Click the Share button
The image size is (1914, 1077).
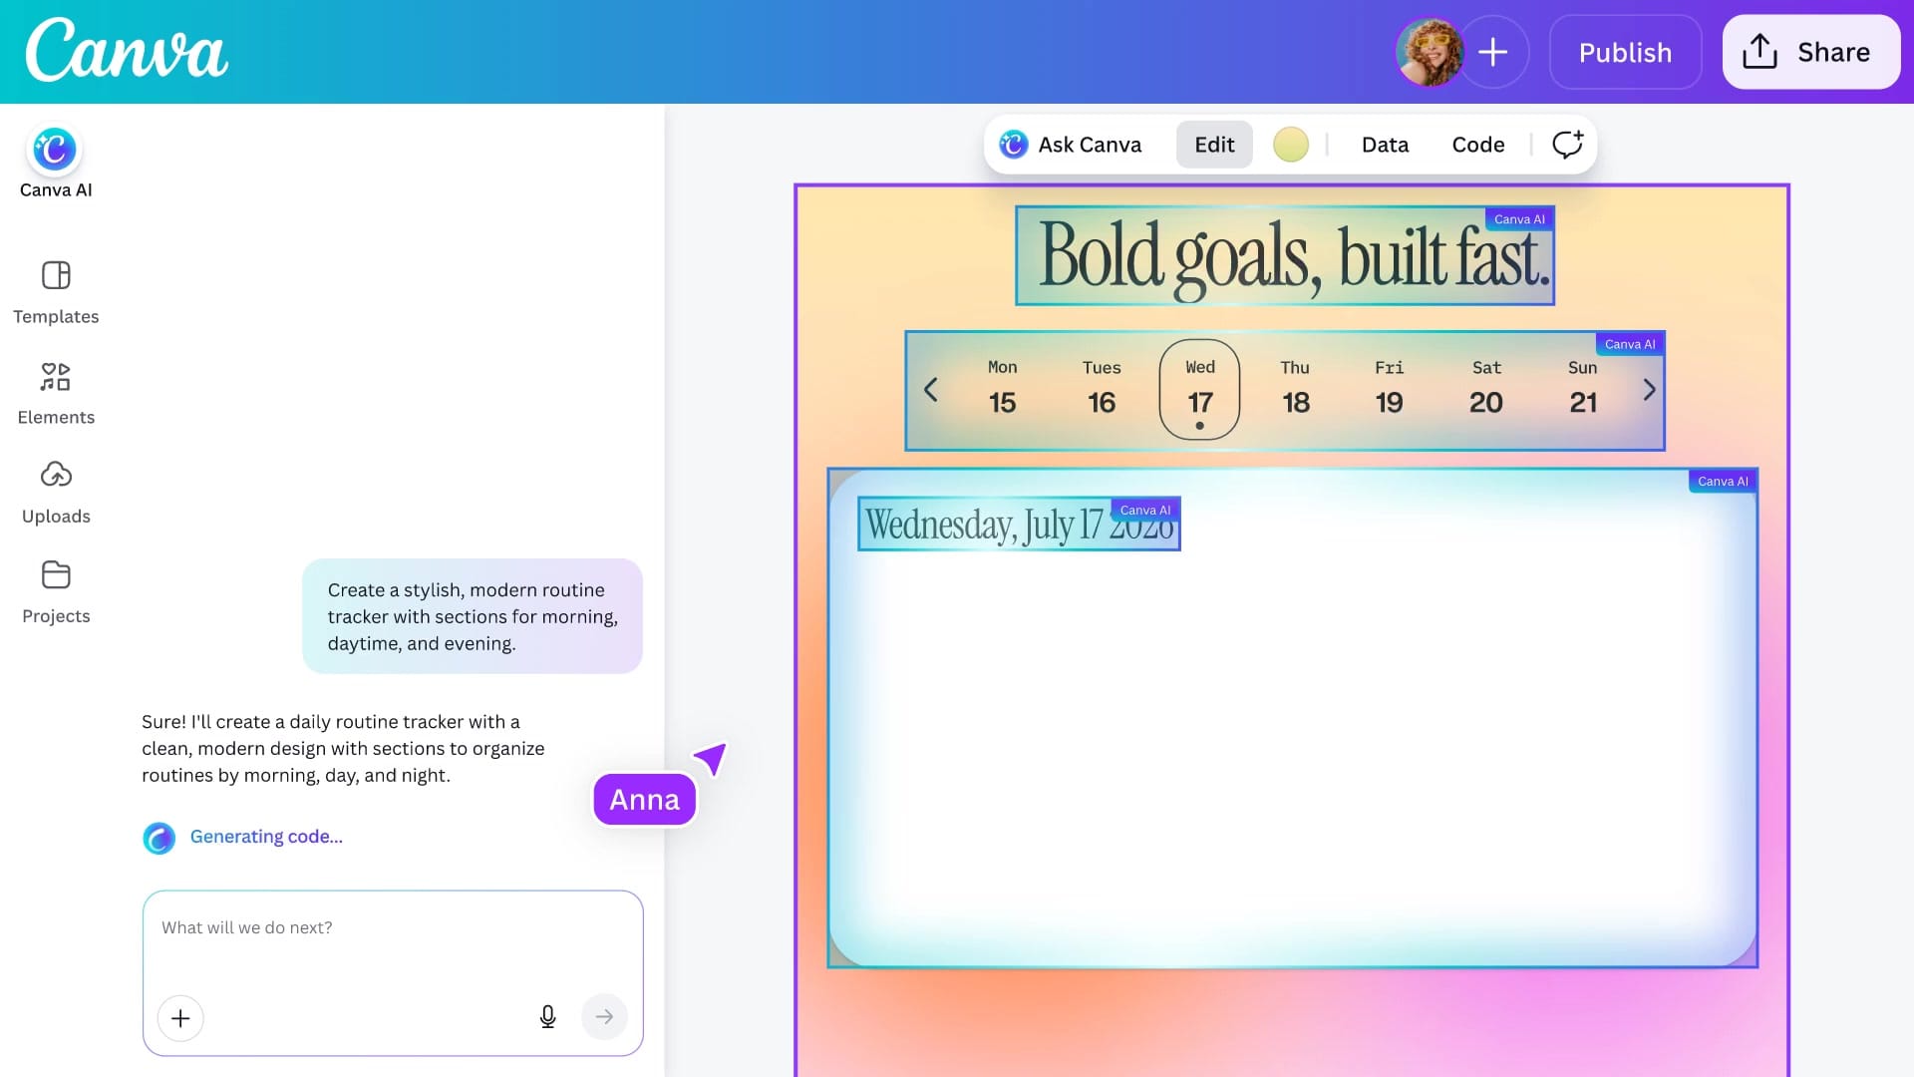[x=1811, y=52]
